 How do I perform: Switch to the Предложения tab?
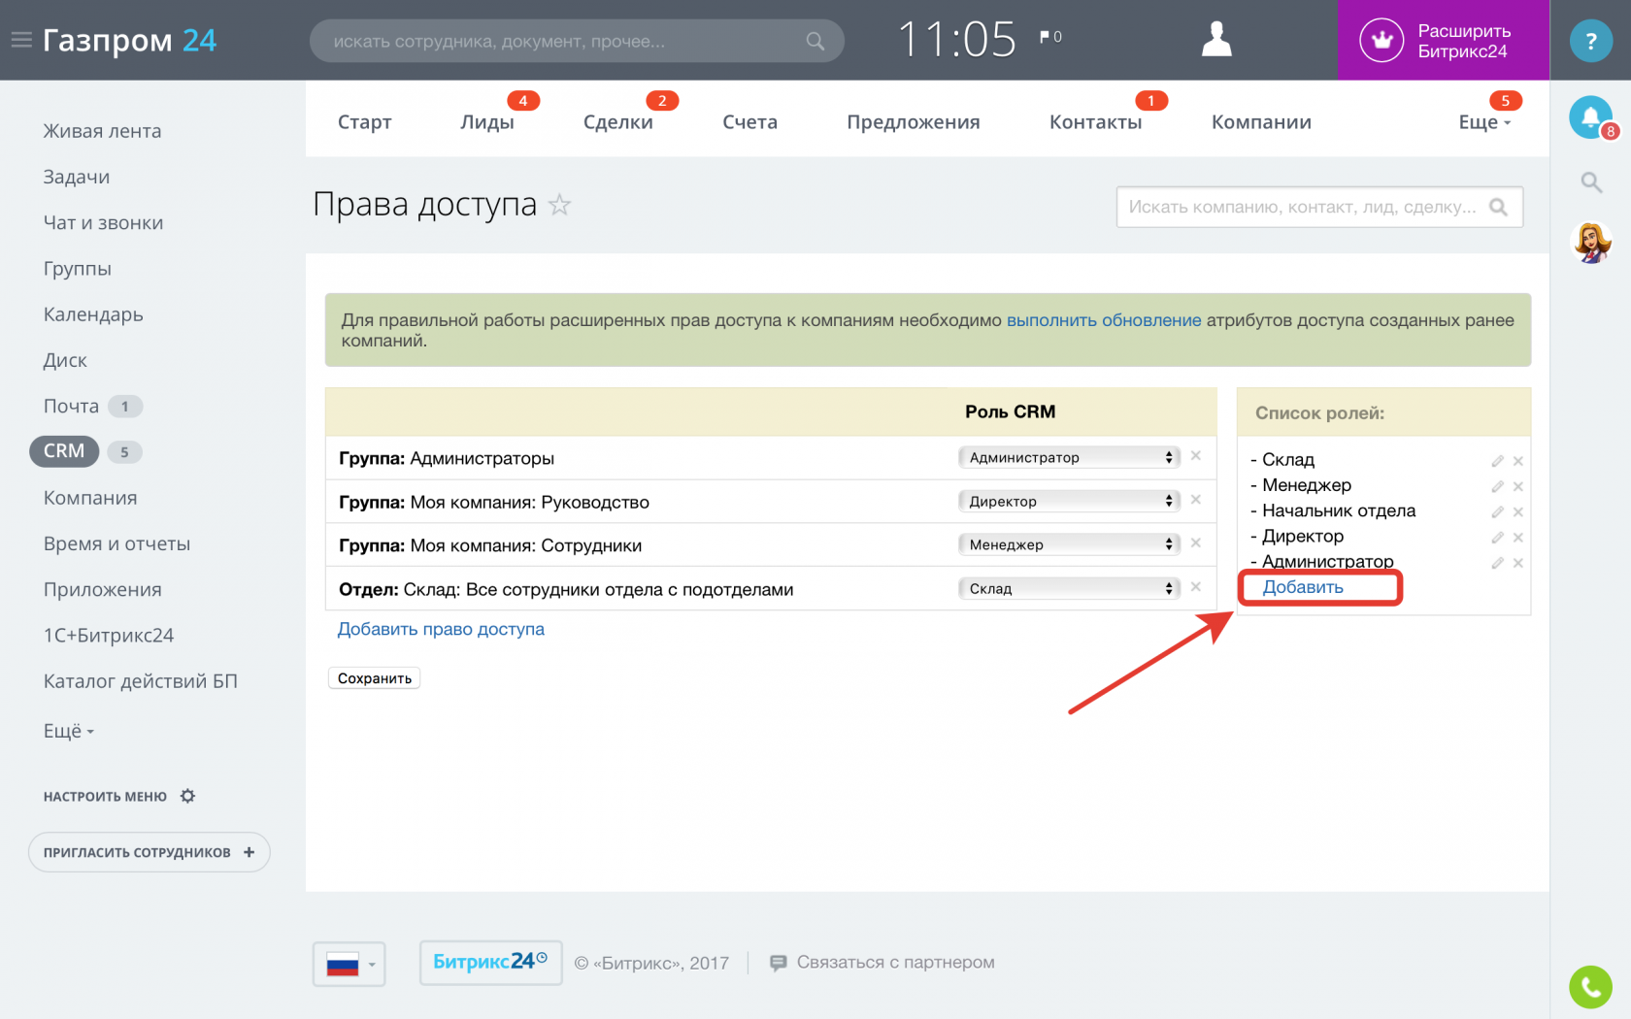coord(914,122)
